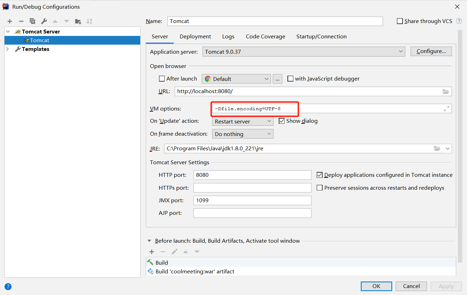Browse JRE path folder icon
This screenshot has width=467, height=295.
(x=437, y=149)
